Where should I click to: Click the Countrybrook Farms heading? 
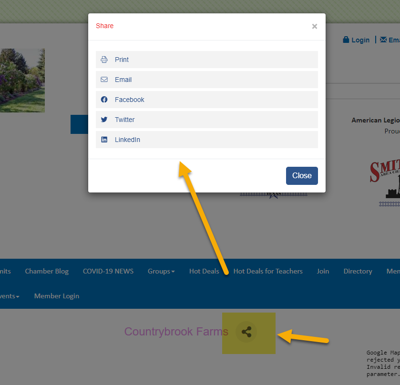(176, 332)
